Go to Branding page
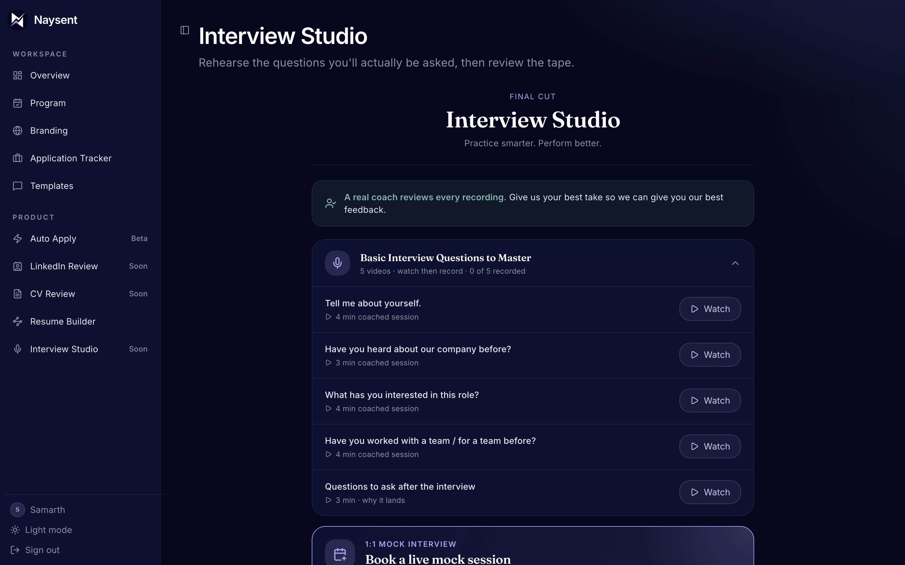The width and height of the screenshot is (905, 565). click(x=80, y=131)
